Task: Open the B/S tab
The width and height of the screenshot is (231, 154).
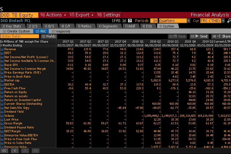Action: (x=50, y=26)
